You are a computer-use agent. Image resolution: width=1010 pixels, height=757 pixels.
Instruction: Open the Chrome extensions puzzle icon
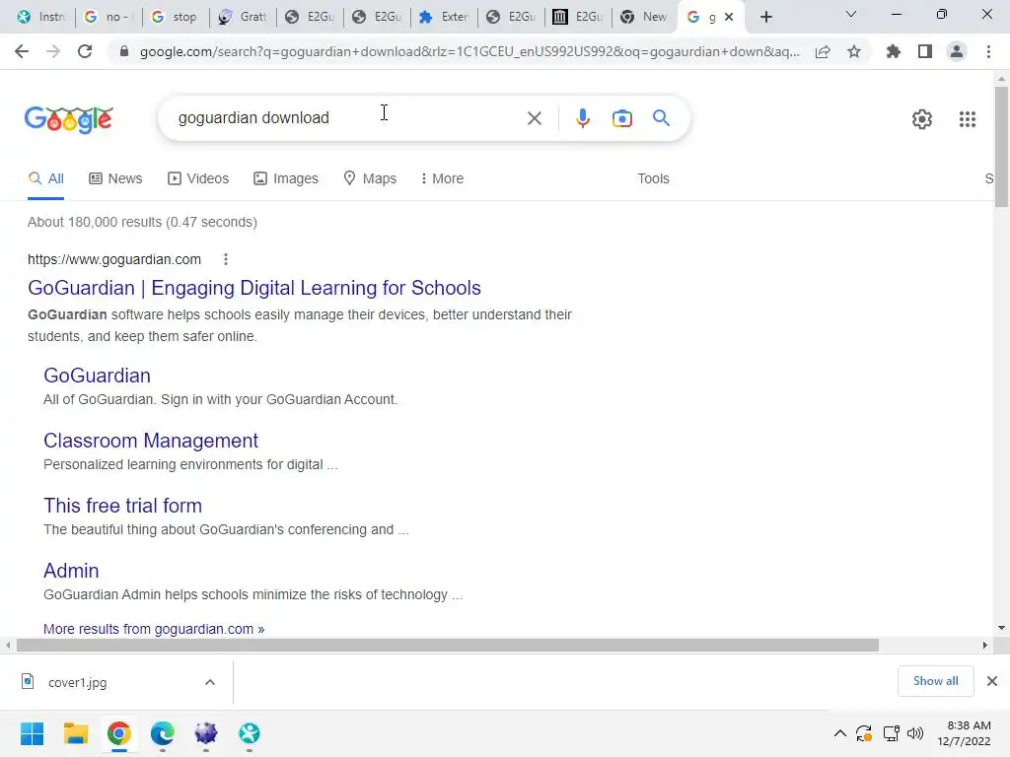click(x=894, y=51)
